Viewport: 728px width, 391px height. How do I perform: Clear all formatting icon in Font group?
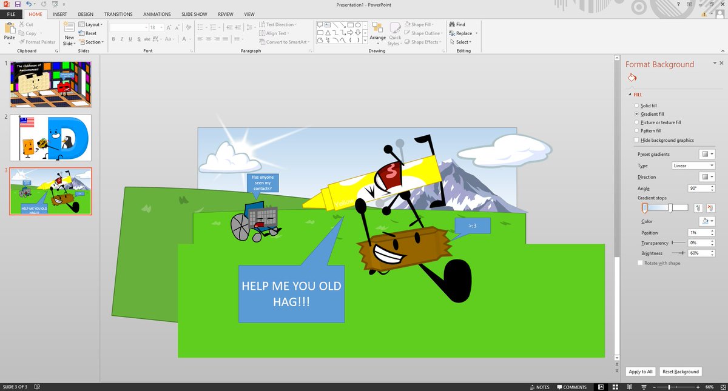[189, 27]
